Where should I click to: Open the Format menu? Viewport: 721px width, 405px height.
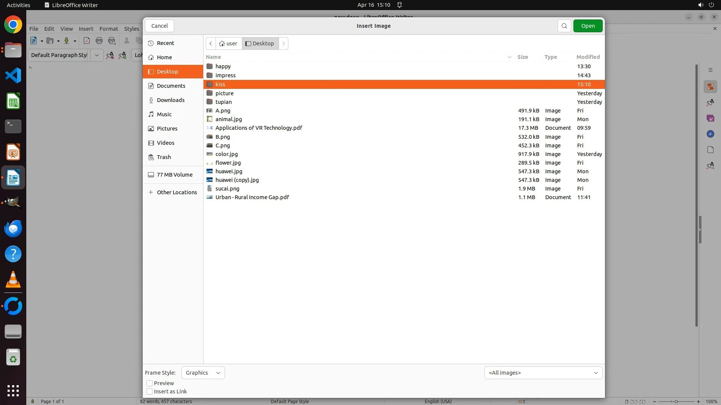click(x=109, y=29)
